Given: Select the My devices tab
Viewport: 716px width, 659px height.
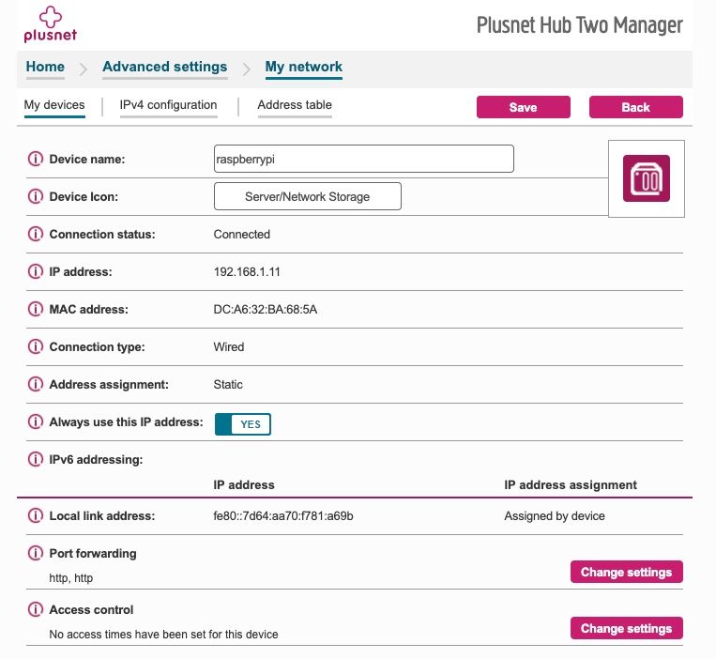Looking at the screenshot, I should (54, 105).
